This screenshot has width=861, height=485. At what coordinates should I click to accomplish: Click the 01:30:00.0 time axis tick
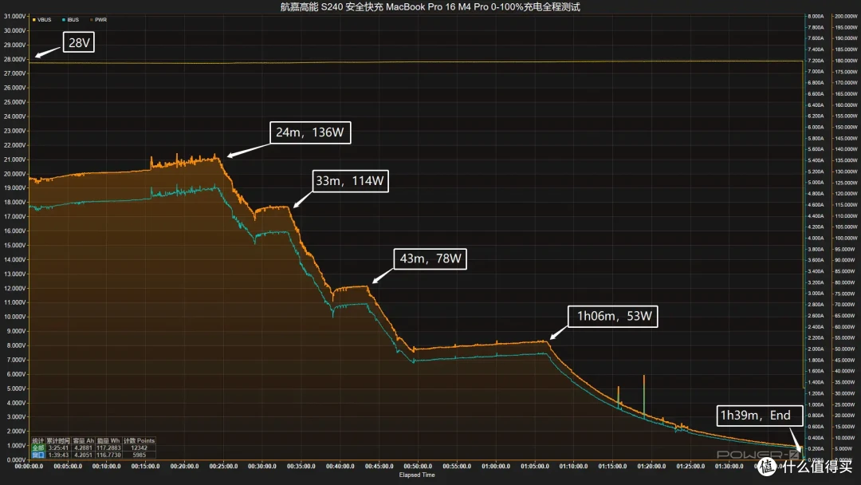pyautogui.click(x=729, y=467)
